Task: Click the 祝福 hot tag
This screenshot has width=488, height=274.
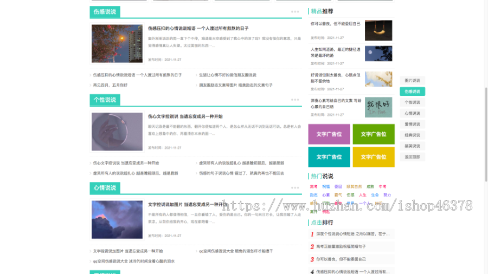Action: pos(326,187)
